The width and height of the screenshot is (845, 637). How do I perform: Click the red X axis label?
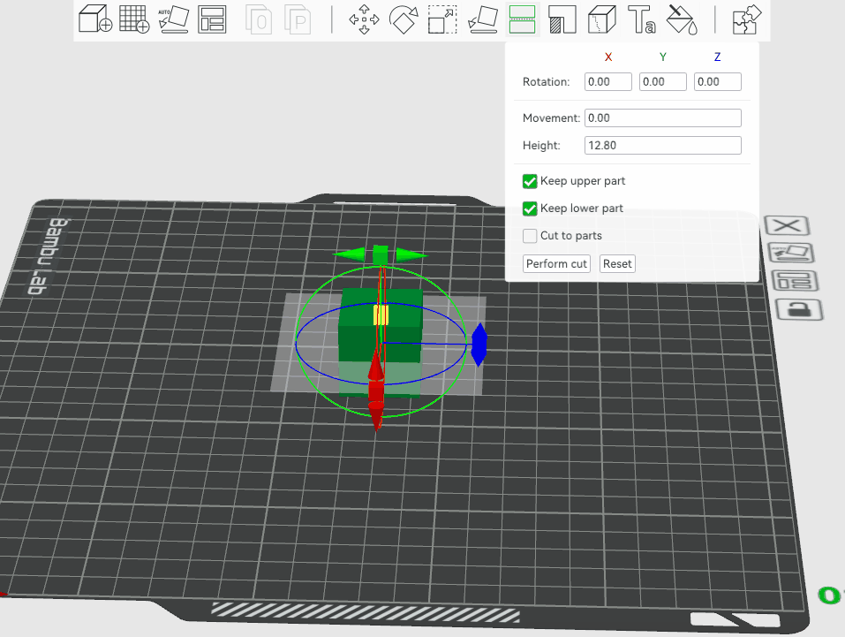click(x=608, y=57)
